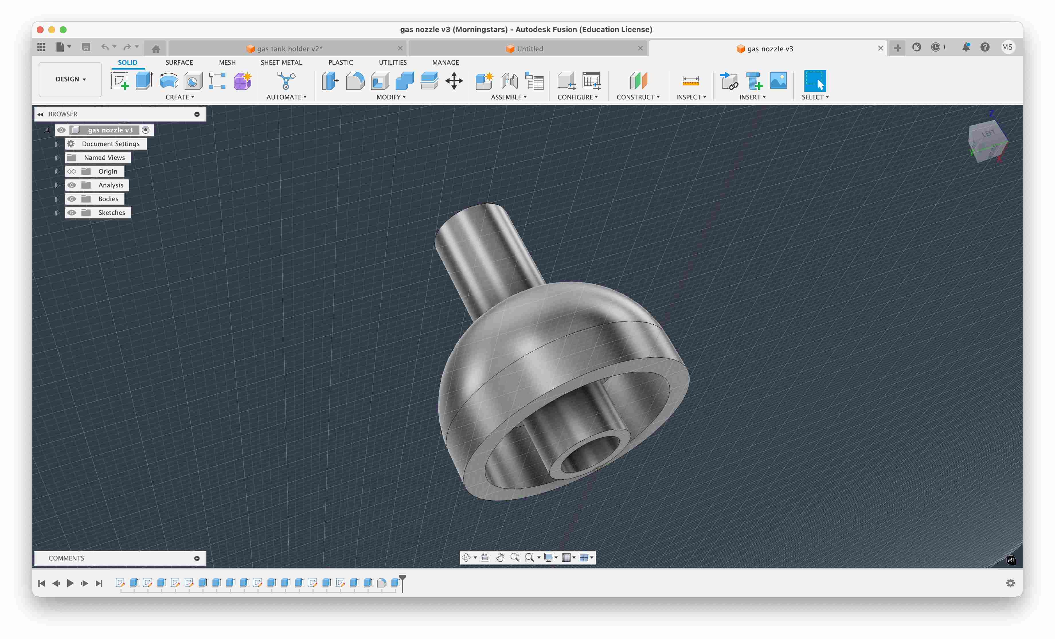This screenshot has width=1055, height=639.
Task: Activate gas nozzle v3 component radio button
Action: pos(146,130)
